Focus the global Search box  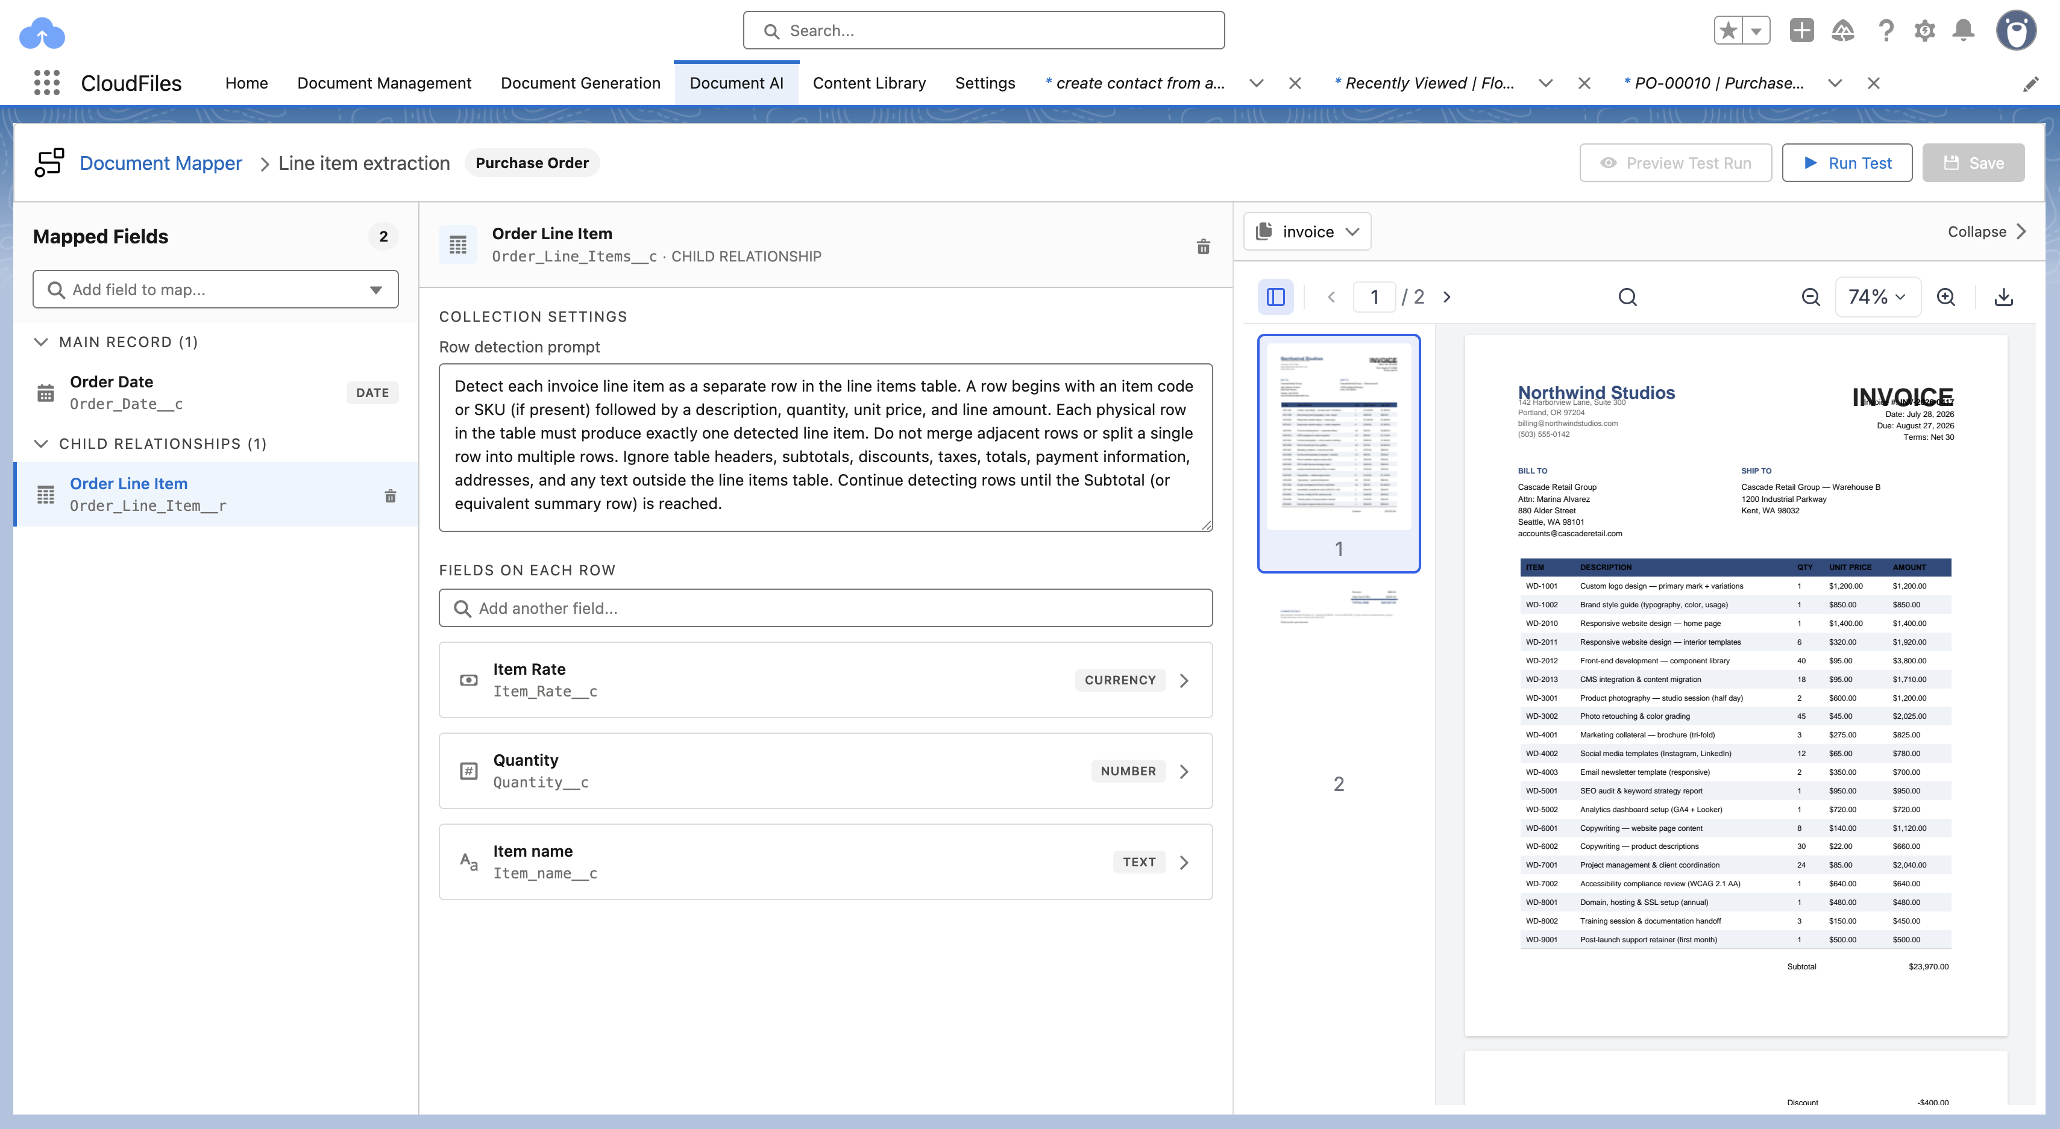point(983,30)
